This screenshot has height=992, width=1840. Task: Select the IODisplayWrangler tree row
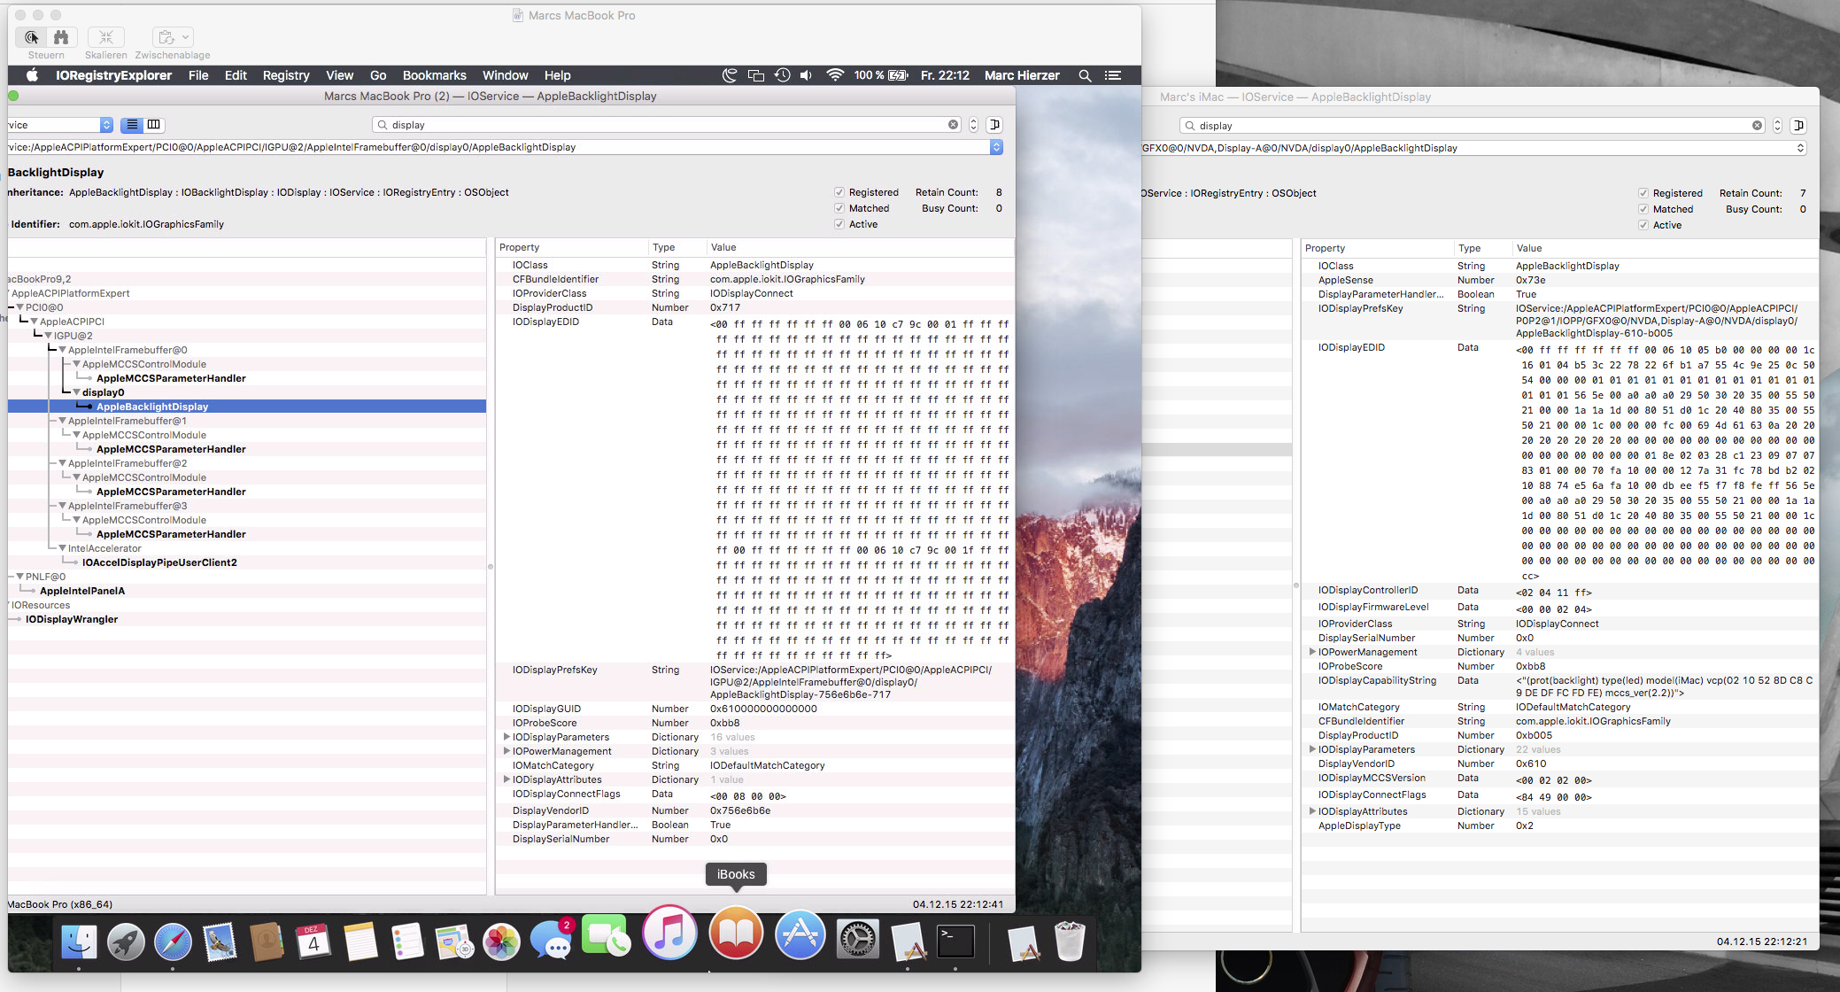coord(72,619)
